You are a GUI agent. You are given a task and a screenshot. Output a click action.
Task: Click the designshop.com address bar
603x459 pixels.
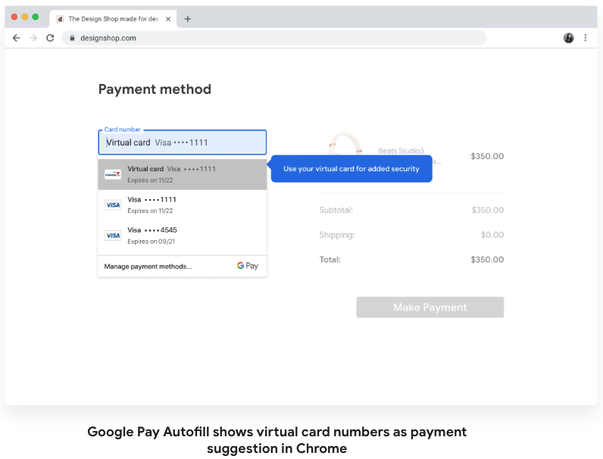point(273,38)
